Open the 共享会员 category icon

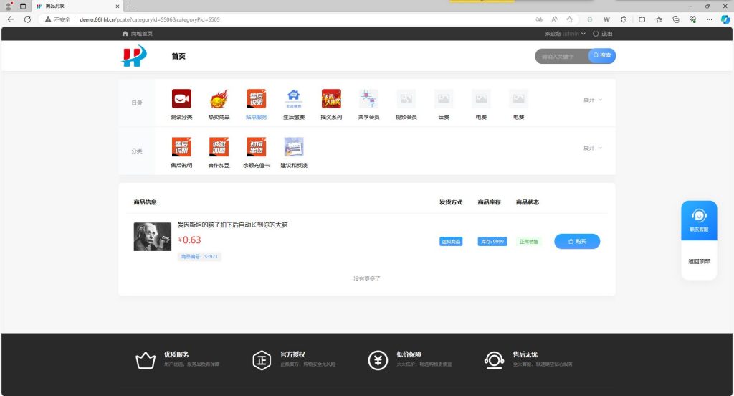click(x=369, y=99)
